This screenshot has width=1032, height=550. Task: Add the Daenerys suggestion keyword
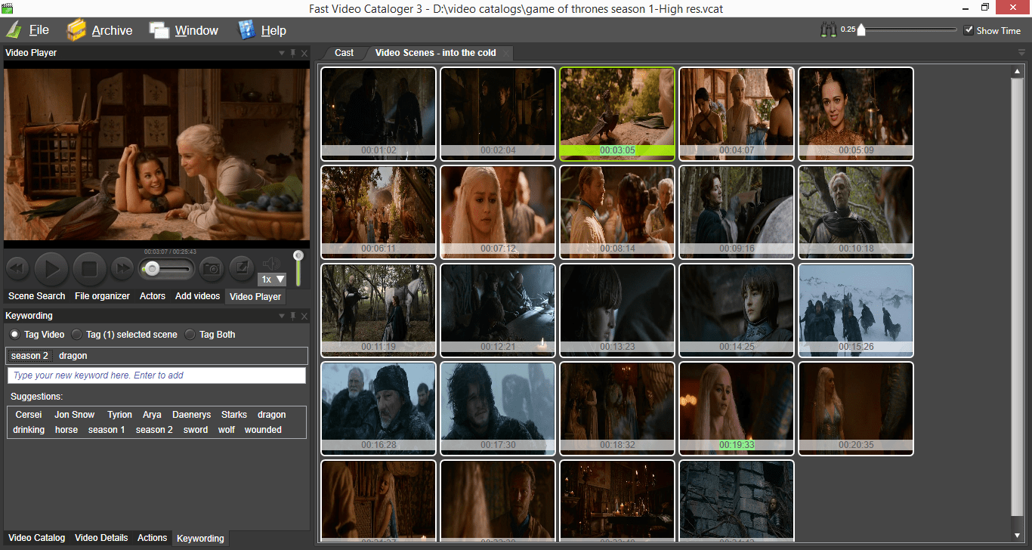click(x=192, y=415)
